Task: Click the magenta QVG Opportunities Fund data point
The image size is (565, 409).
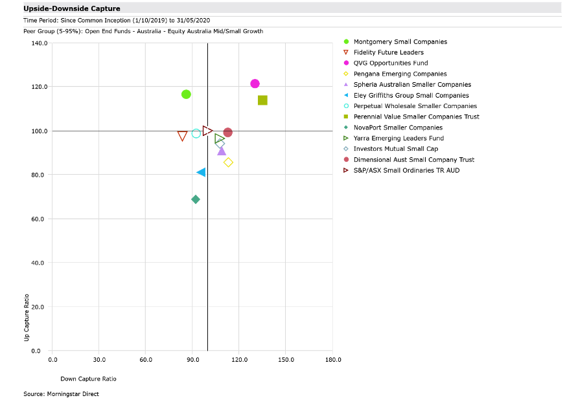Action: click(255, 83)
